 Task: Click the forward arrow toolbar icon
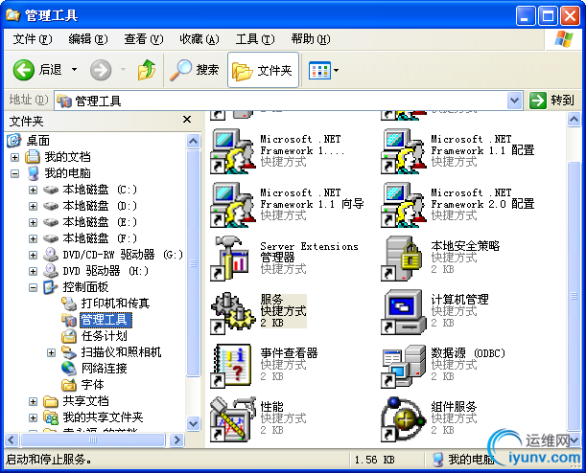tap(101, 70)
